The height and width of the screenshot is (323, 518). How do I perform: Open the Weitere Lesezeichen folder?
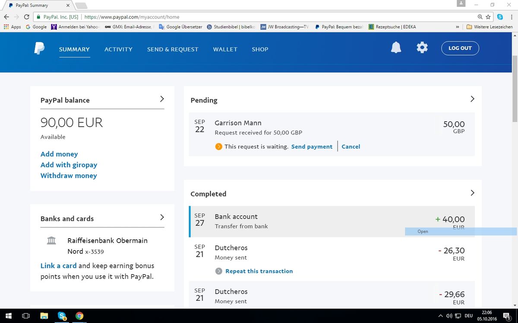[490, 27]
